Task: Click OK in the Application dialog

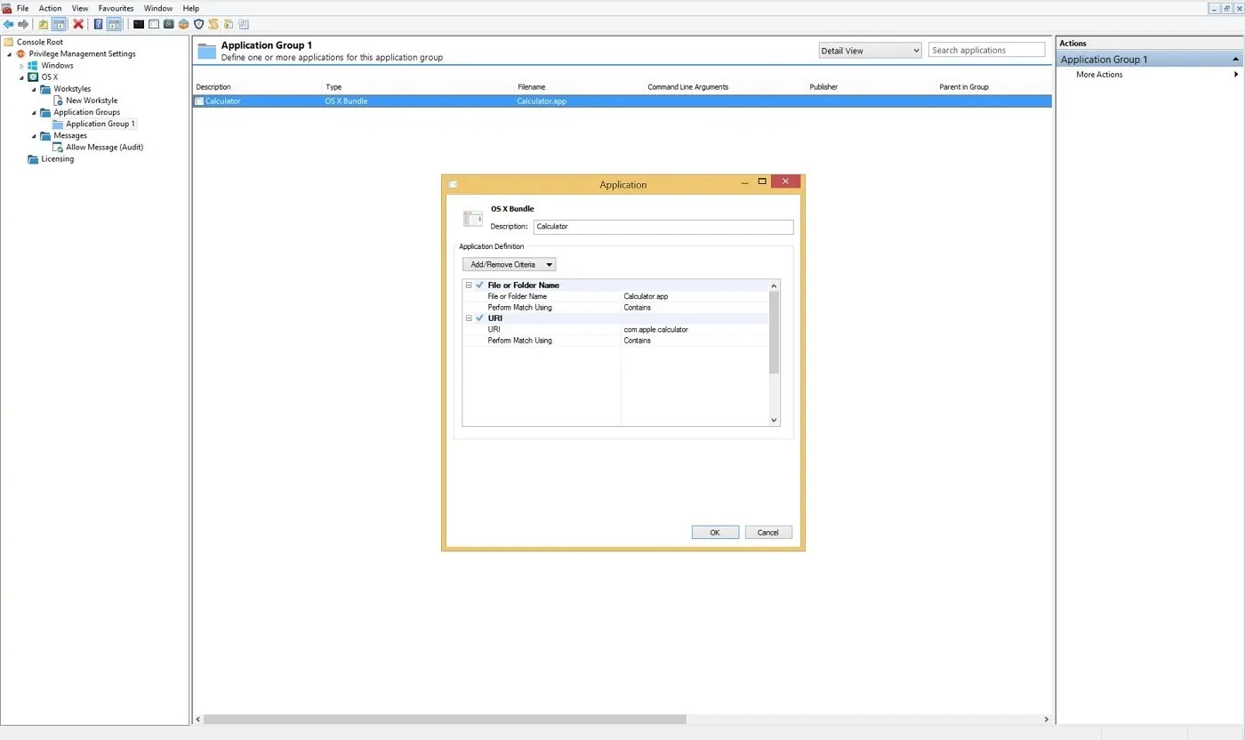Action: click(x=715, y=533)
